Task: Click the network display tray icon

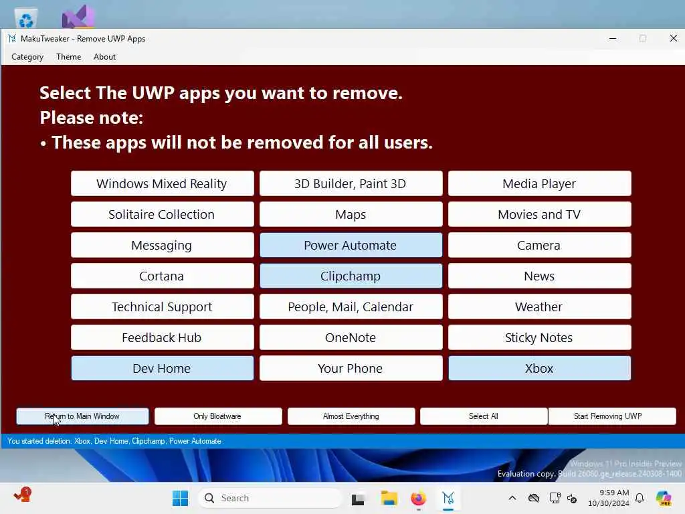Action: [555, 498]
